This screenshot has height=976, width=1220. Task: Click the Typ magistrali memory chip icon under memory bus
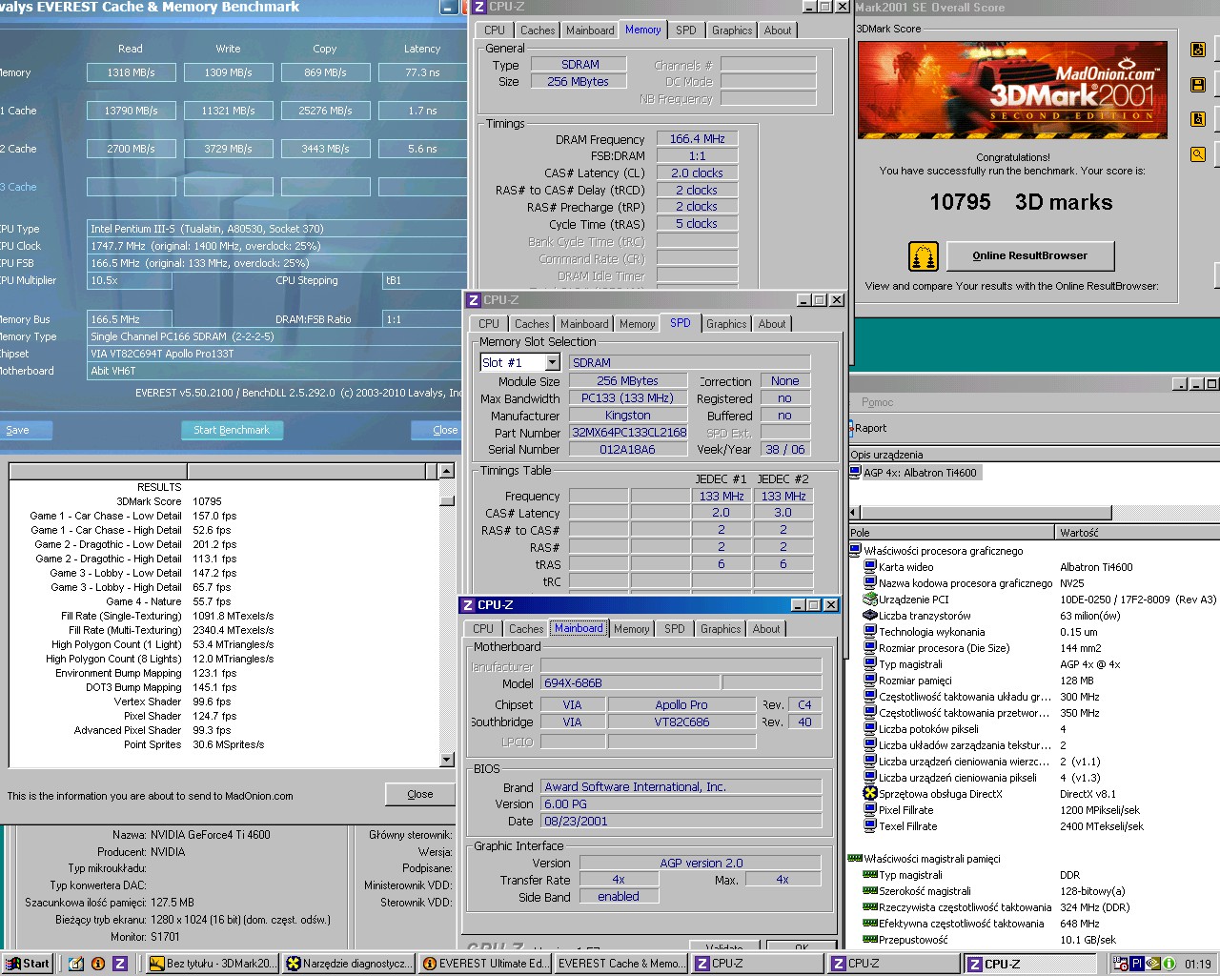[869, 875]
